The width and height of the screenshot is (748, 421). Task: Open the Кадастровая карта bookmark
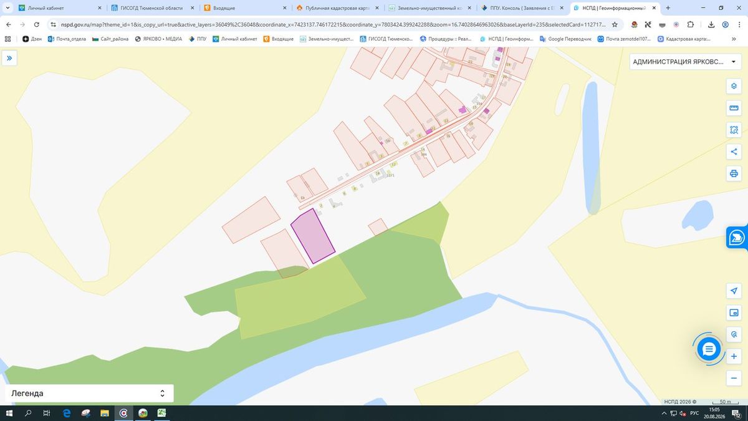[684, 39]
